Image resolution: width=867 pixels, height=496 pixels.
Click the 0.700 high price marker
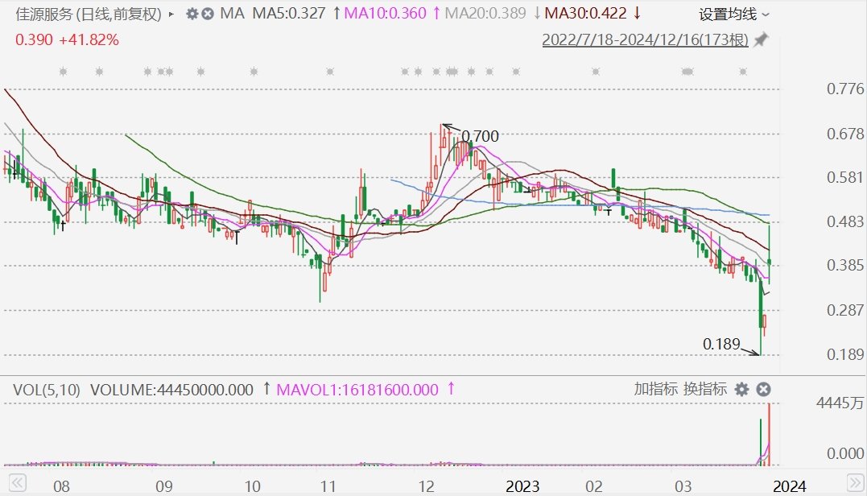tap(480, 136)
